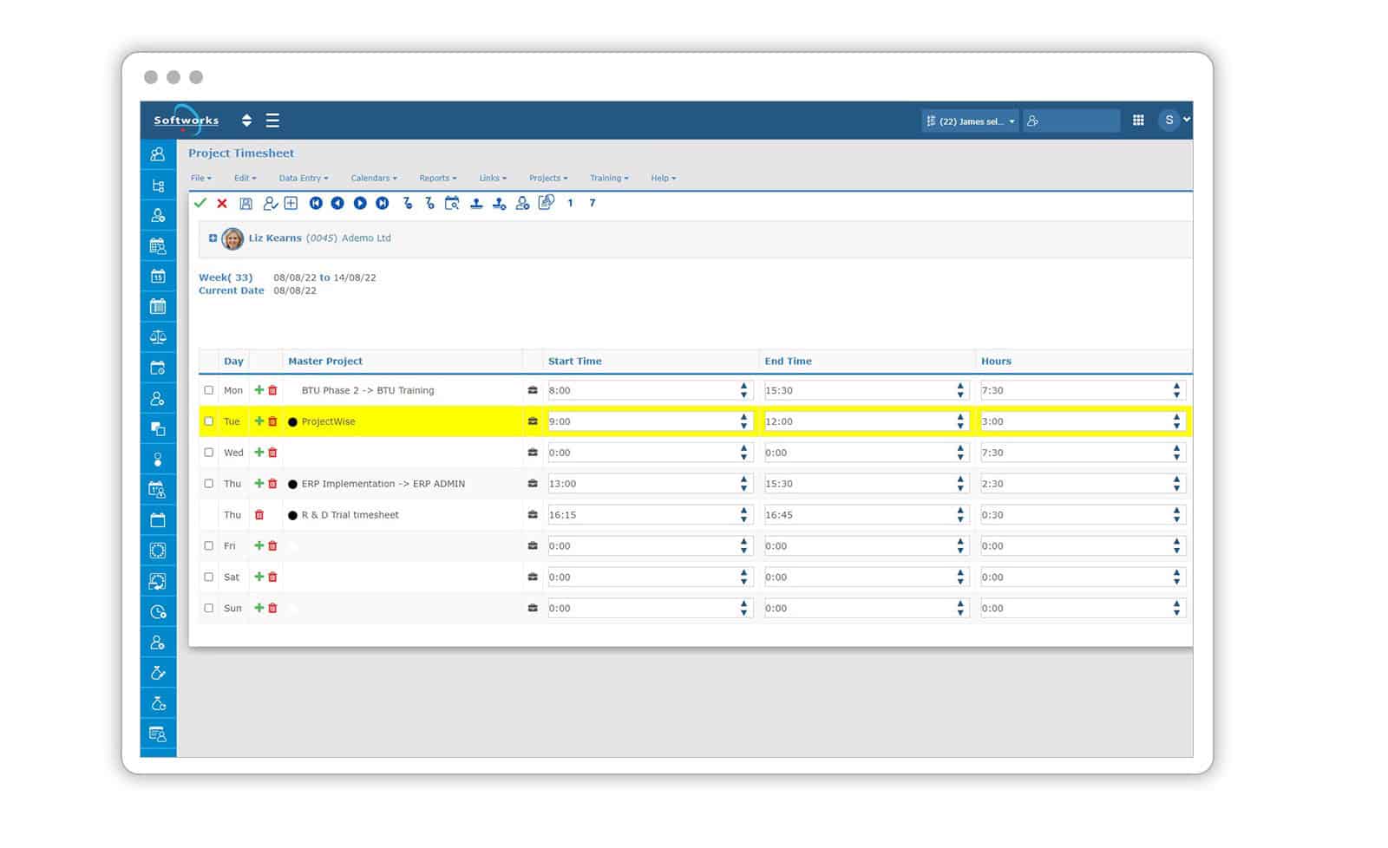This screenshot has width=1388, height=848.
Task: Add a new entry on the Wednesday row
Action: point(259,452)
